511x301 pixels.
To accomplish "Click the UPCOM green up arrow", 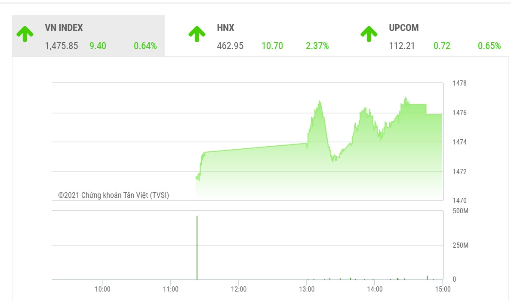I will pyautogui.click(x=369, y=34).
